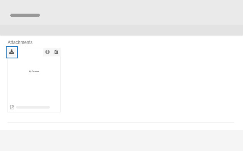Show attachment details via info icon

[48, 52]
